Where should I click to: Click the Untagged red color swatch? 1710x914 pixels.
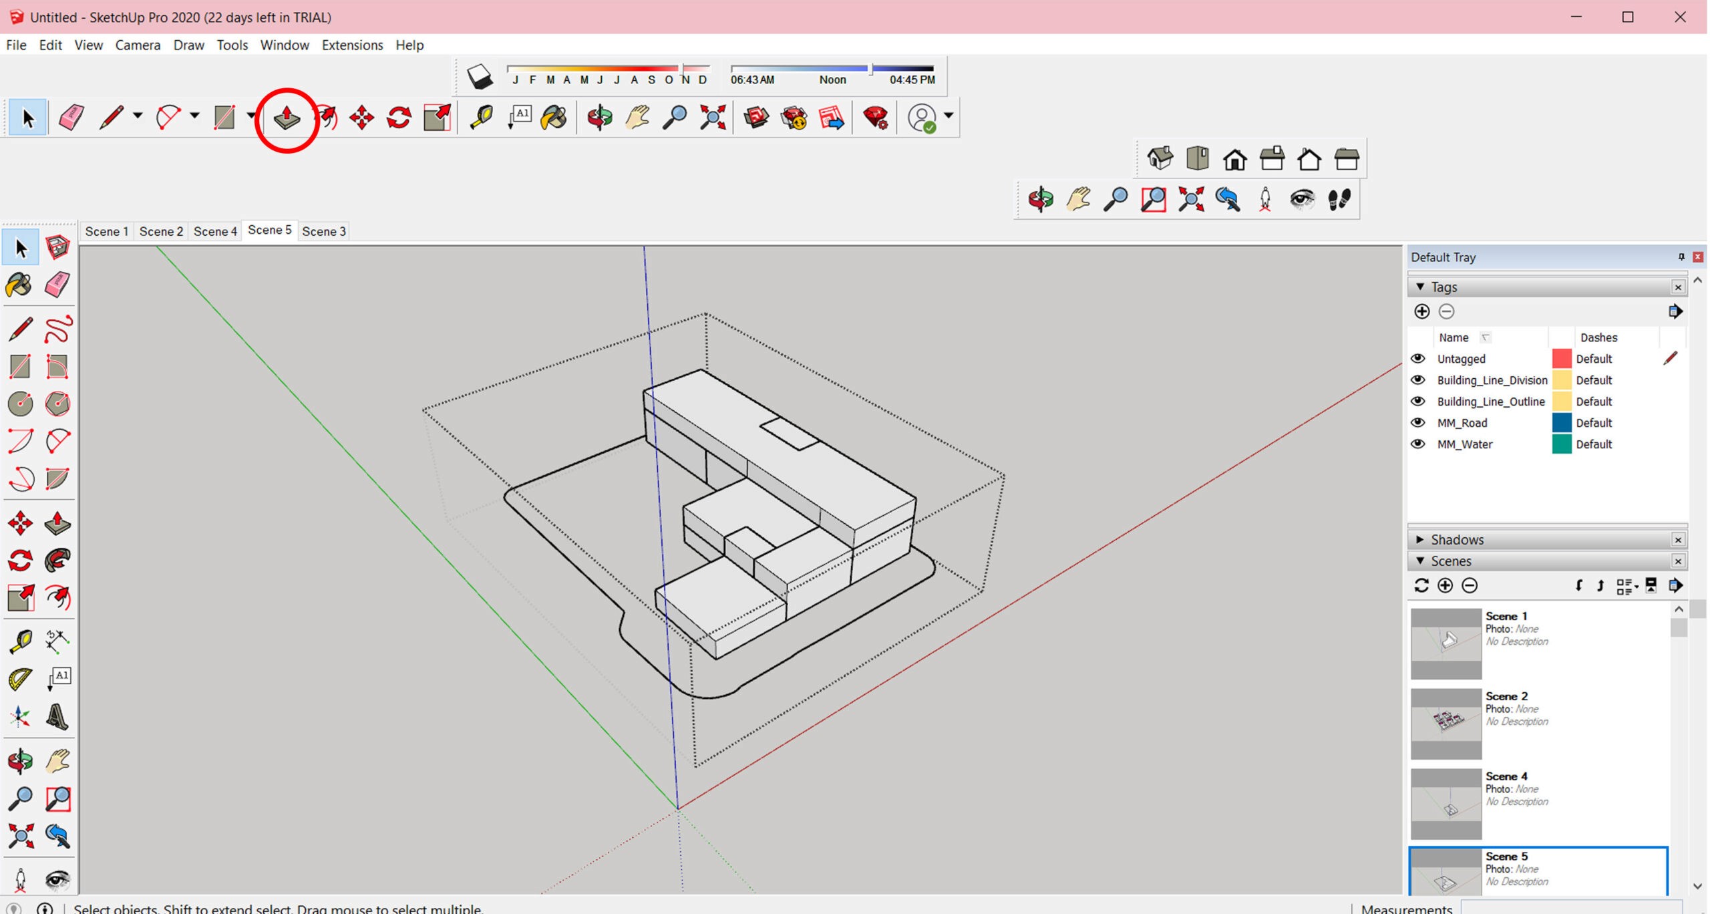[1561, 359]
